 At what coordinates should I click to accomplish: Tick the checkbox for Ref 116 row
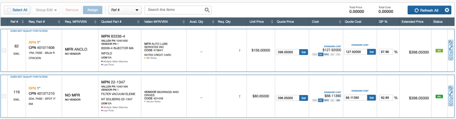point(4,96)
